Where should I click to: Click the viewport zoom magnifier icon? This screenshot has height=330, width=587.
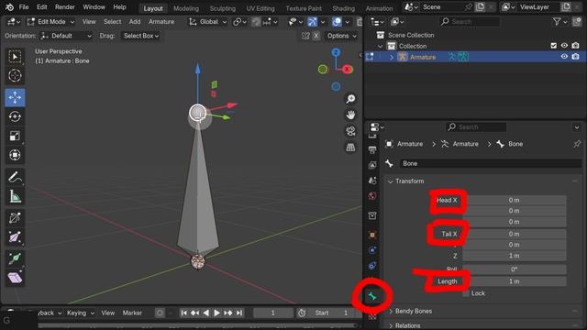click(x=350, y=99)
